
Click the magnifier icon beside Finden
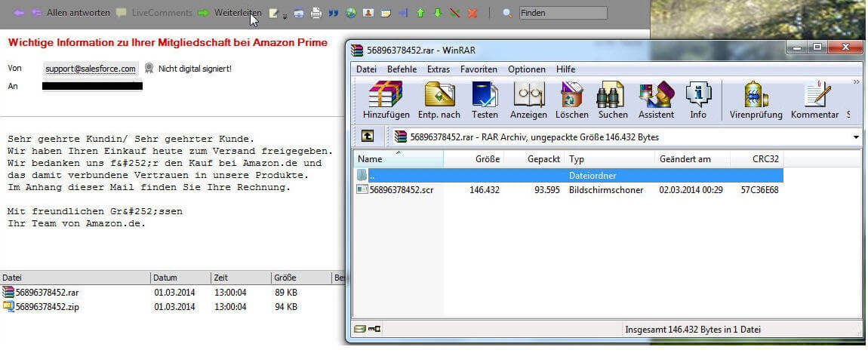(506, 13)
